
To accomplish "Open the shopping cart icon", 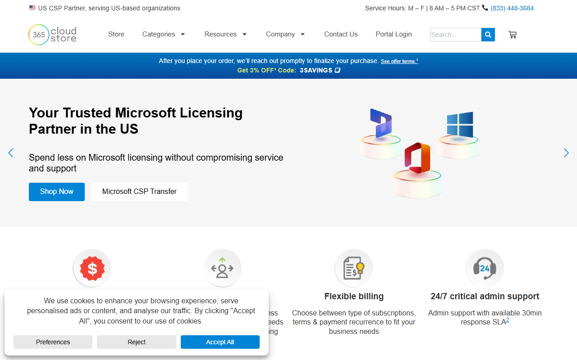I will [x=513, y=35].
